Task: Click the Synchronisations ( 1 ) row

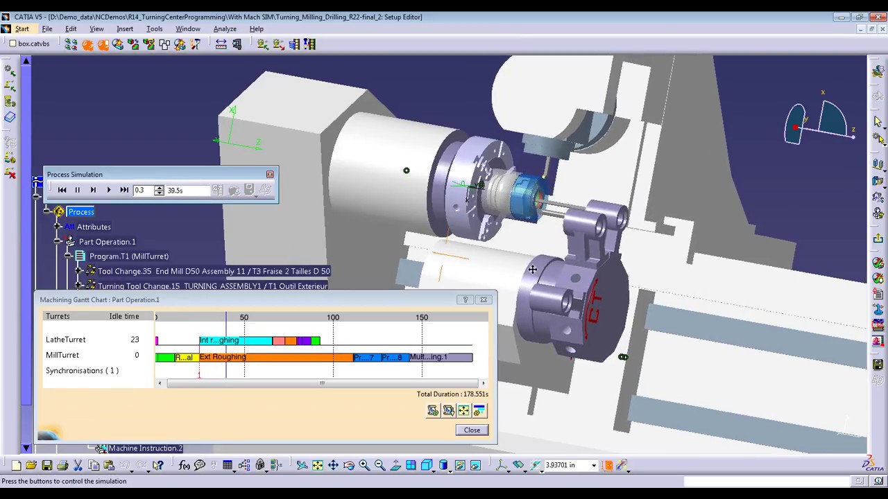Action: point(82,370)
